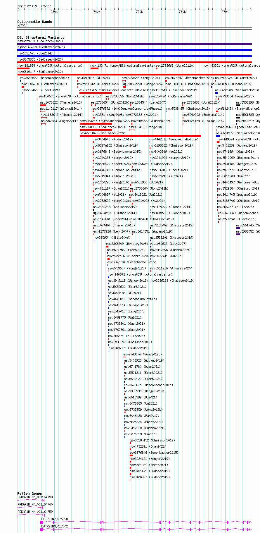Click esv1364544 (Levy2007) label
Image resolution: width=260 pixels, height=533 pixels.
[x=148, y=102]
